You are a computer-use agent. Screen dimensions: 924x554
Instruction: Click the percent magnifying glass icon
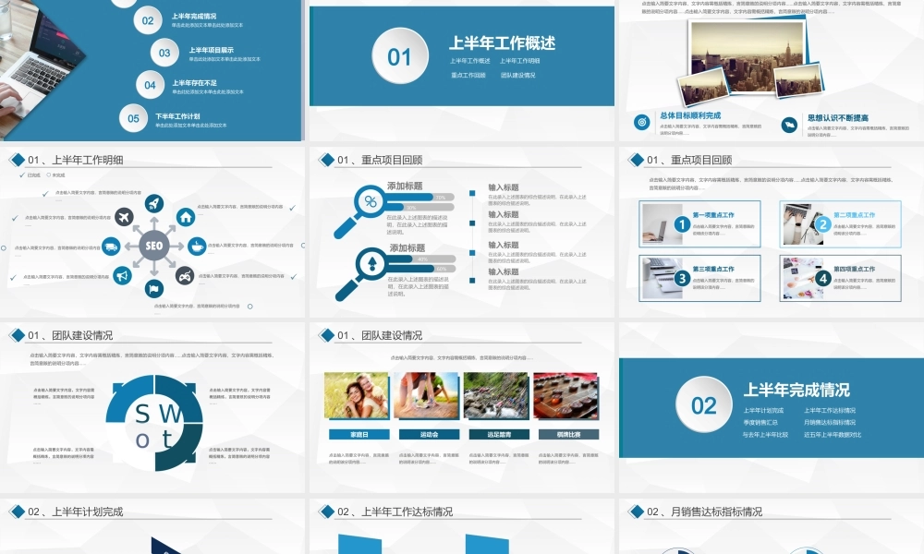[371, 201]
